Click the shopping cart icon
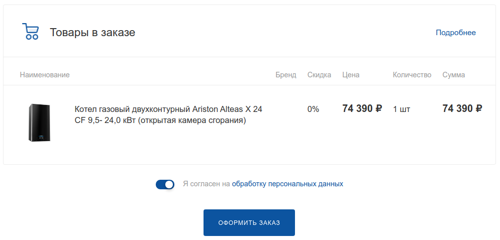This screenshot has width=500, height=240. 30,32
